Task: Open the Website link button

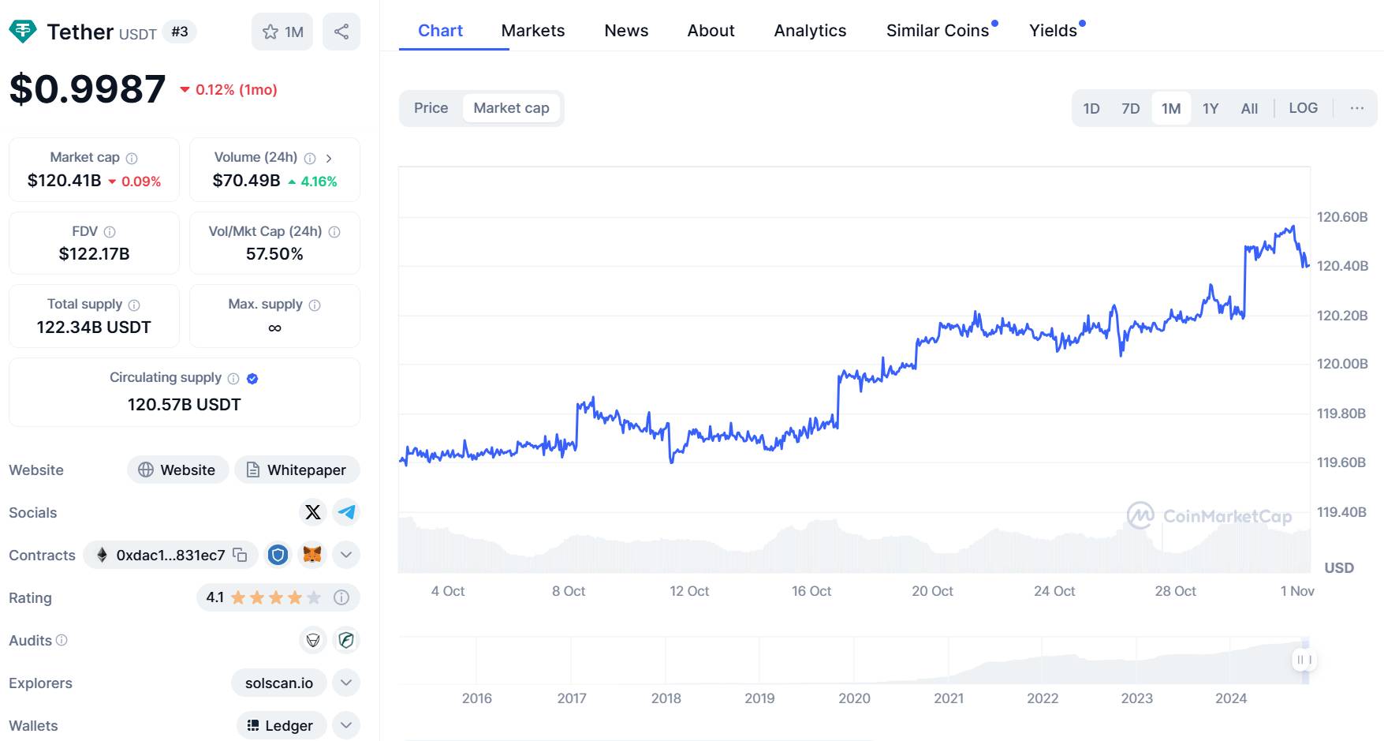Action: (x=177, y=470)
